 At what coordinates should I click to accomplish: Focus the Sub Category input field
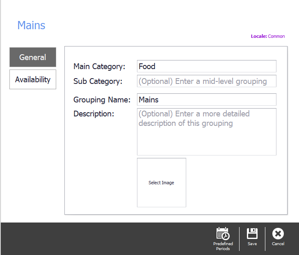point(207,81)
